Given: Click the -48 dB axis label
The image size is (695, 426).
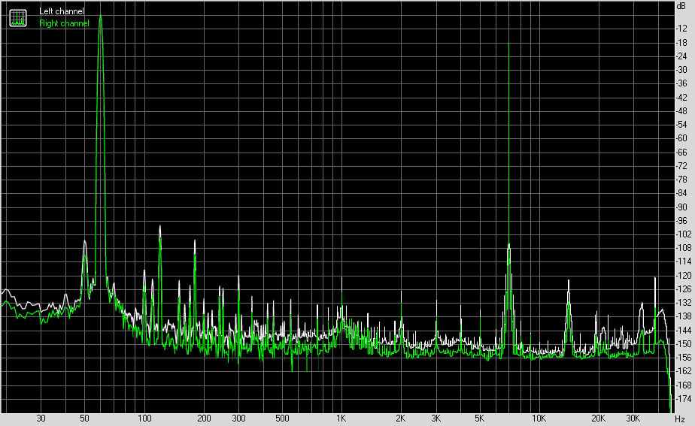Looking at the screenshot, I should pyautogui.click(x=681, y=111).
